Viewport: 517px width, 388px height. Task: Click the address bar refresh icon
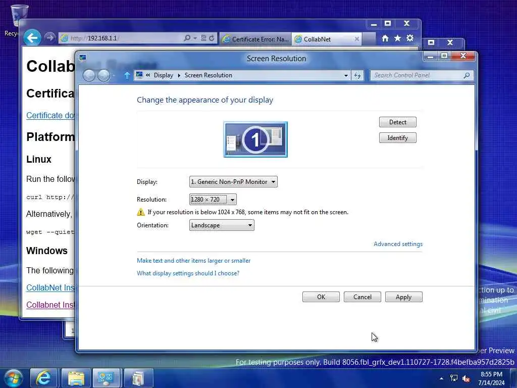click(x=357, y=76)
